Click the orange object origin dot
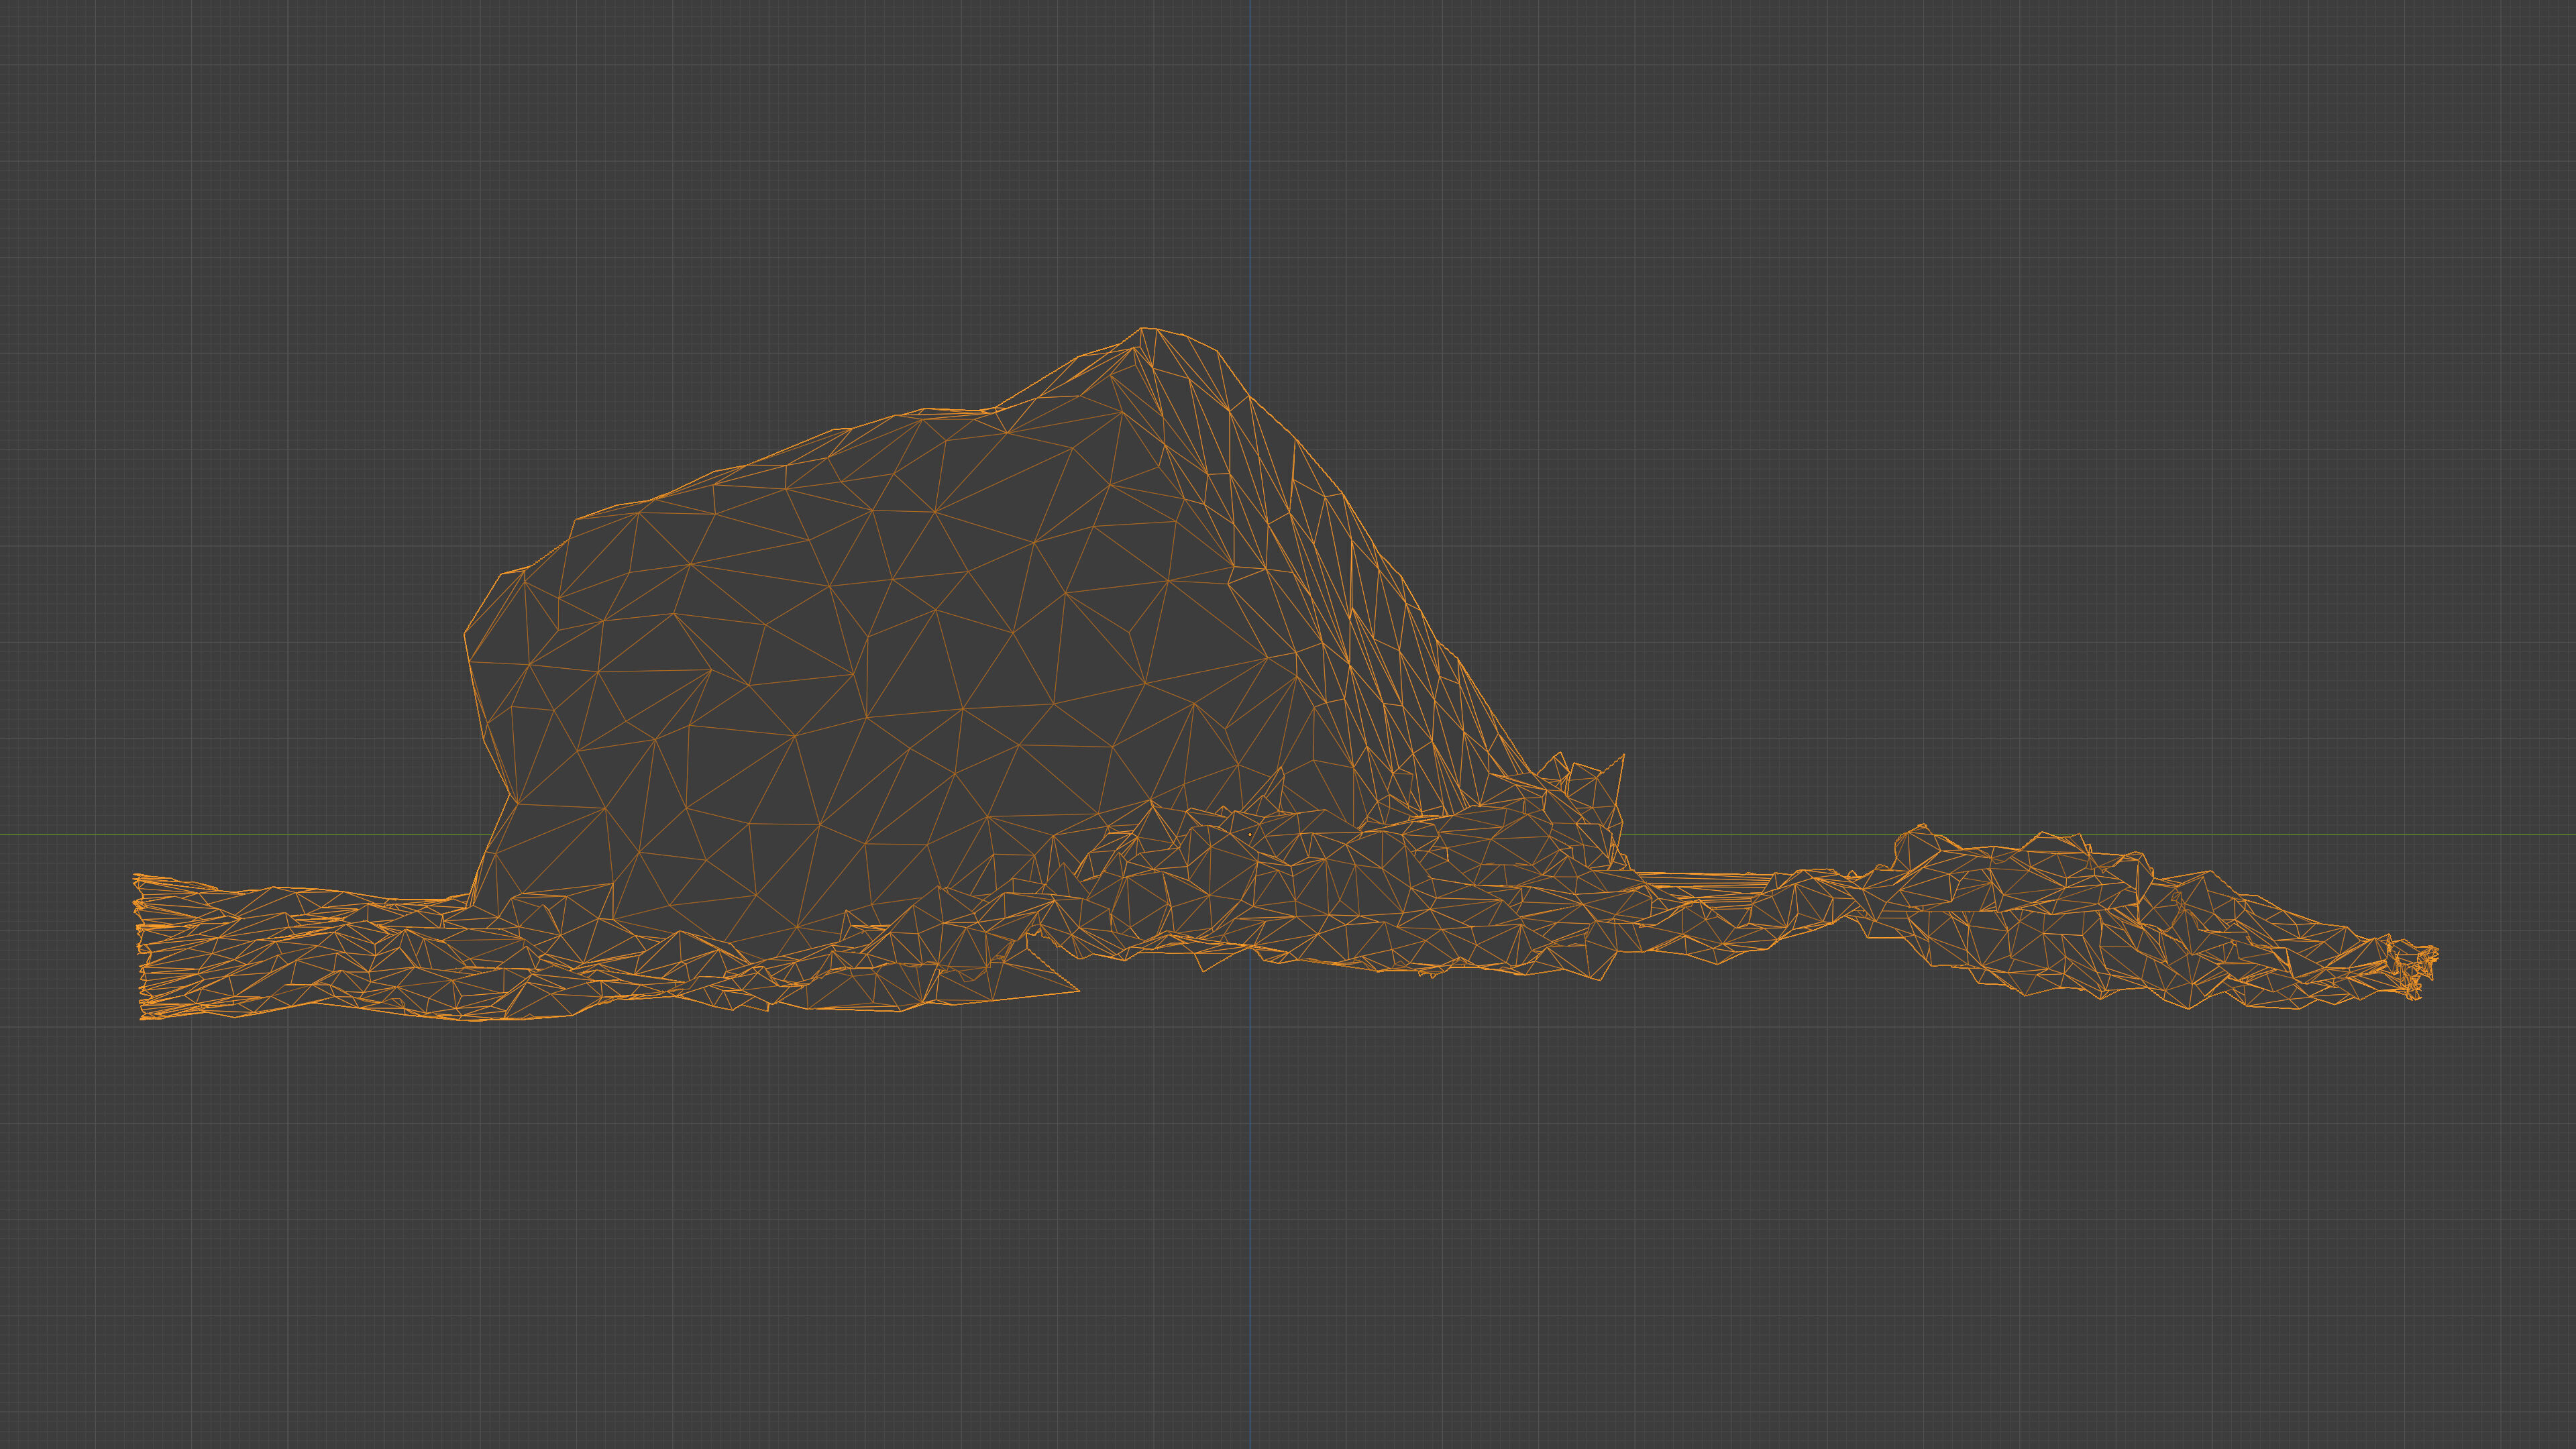2576x1449 pixels. 1250,835
